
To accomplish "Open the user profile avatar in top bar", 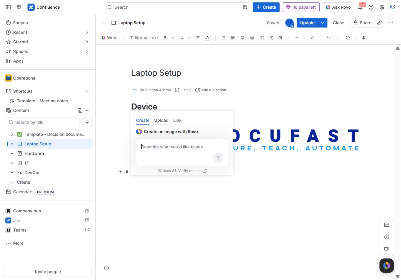I will point(393,7).
